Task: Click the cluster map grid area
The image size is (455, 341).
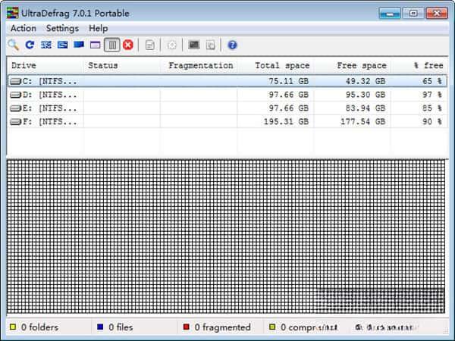Action: click(x=226, y=236)
